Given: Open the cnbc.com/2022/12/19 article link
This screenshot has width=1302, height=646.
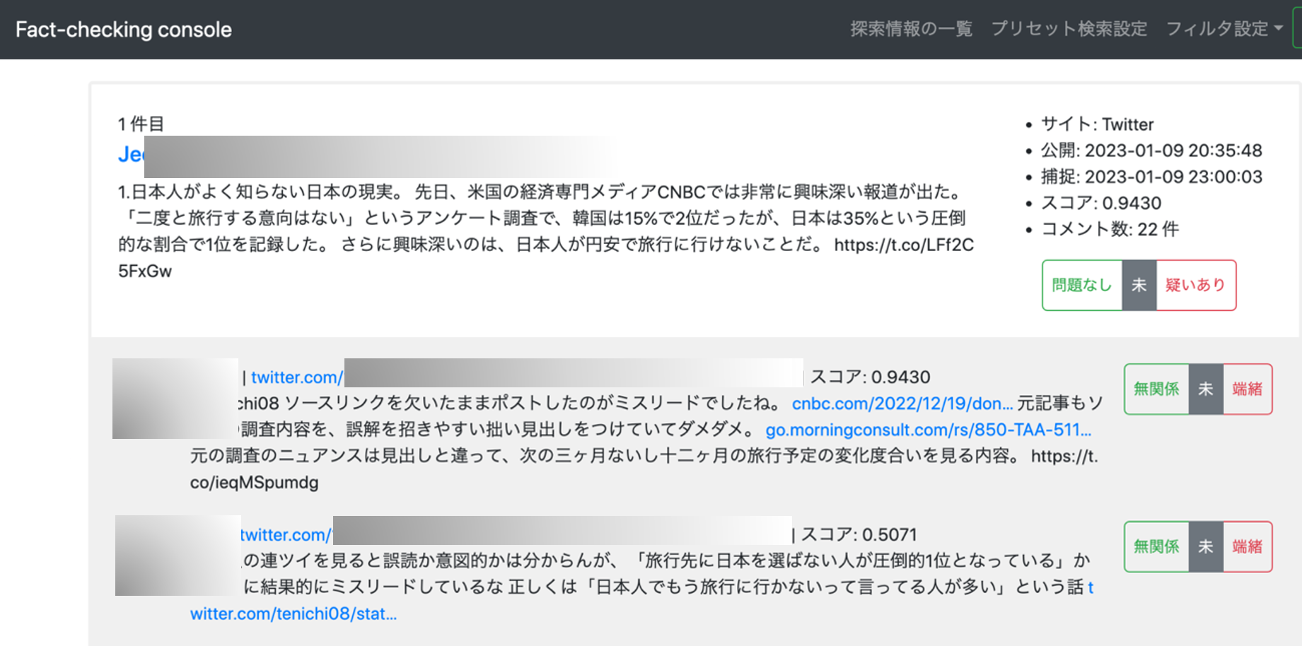Looking at the screenshot, I should tap(902, 404).
